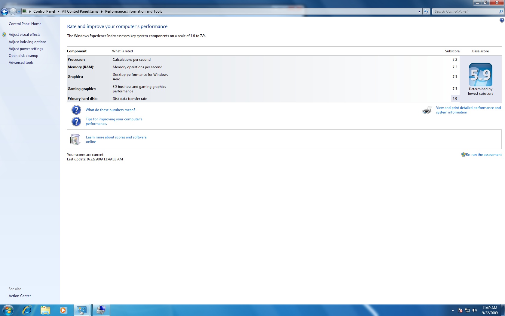
Task: Open Adjust power settings
Action: point(26,49)
